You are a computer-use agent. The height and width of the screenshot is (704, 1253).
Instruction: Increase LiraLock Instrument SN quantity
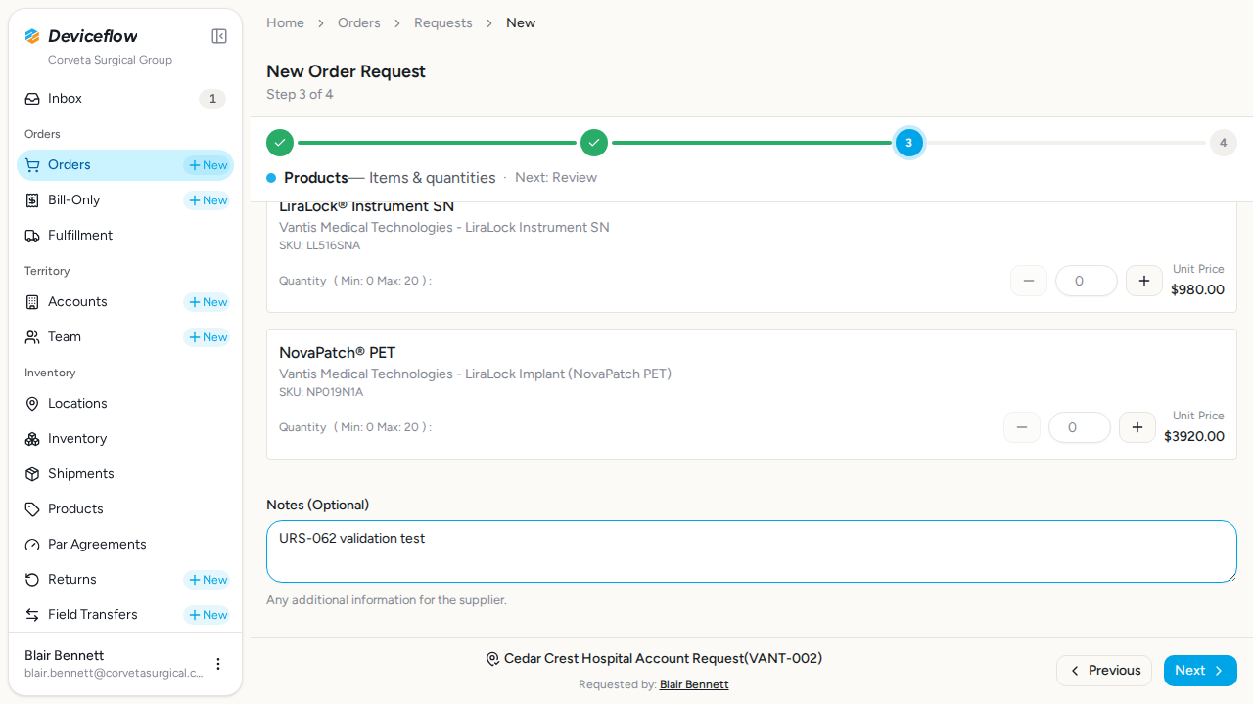[1144, 281]
